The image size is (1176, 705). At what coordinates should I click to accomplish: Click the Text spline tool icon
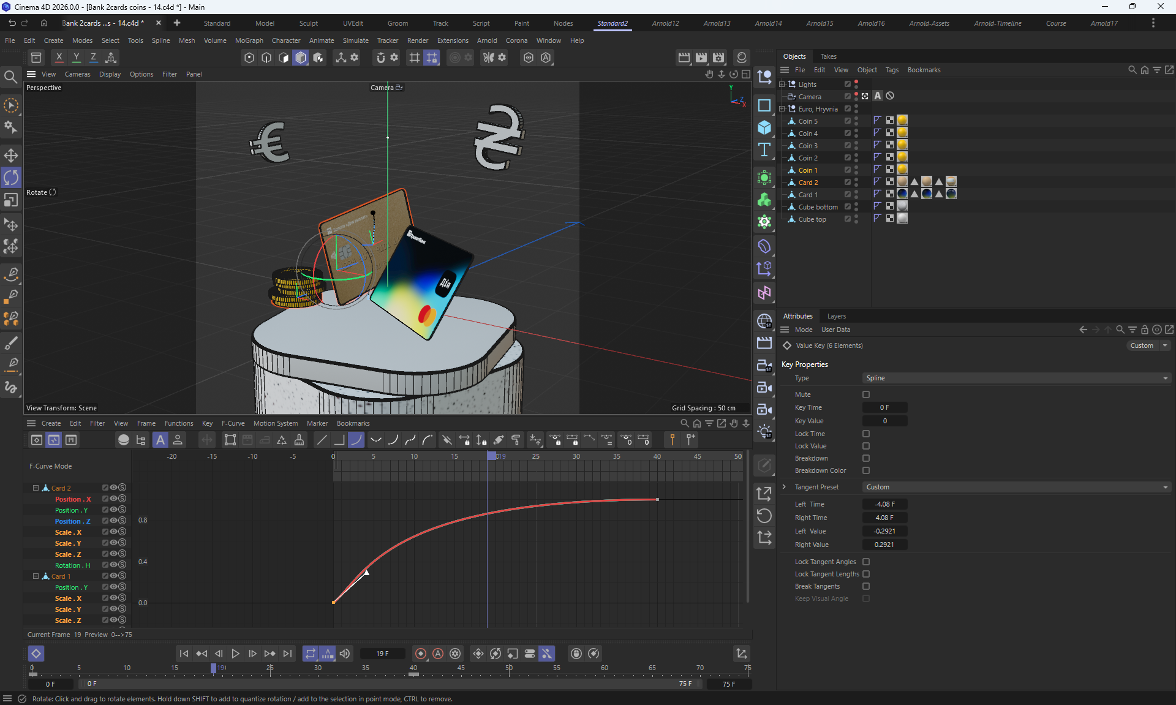coord(764,150)
